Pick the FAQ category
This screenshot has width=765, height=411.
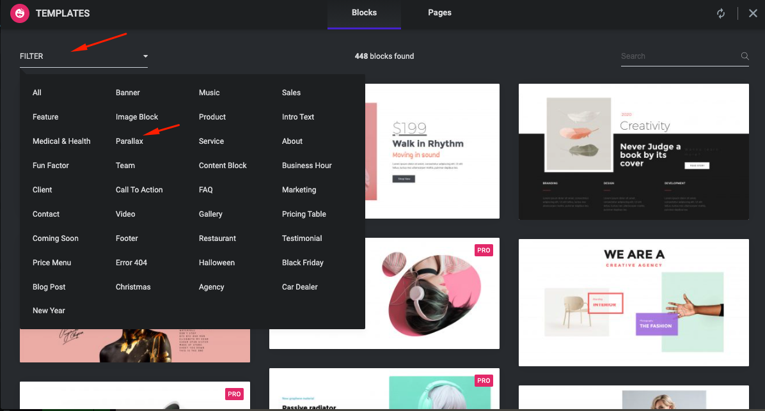click(x=206, y=190)
